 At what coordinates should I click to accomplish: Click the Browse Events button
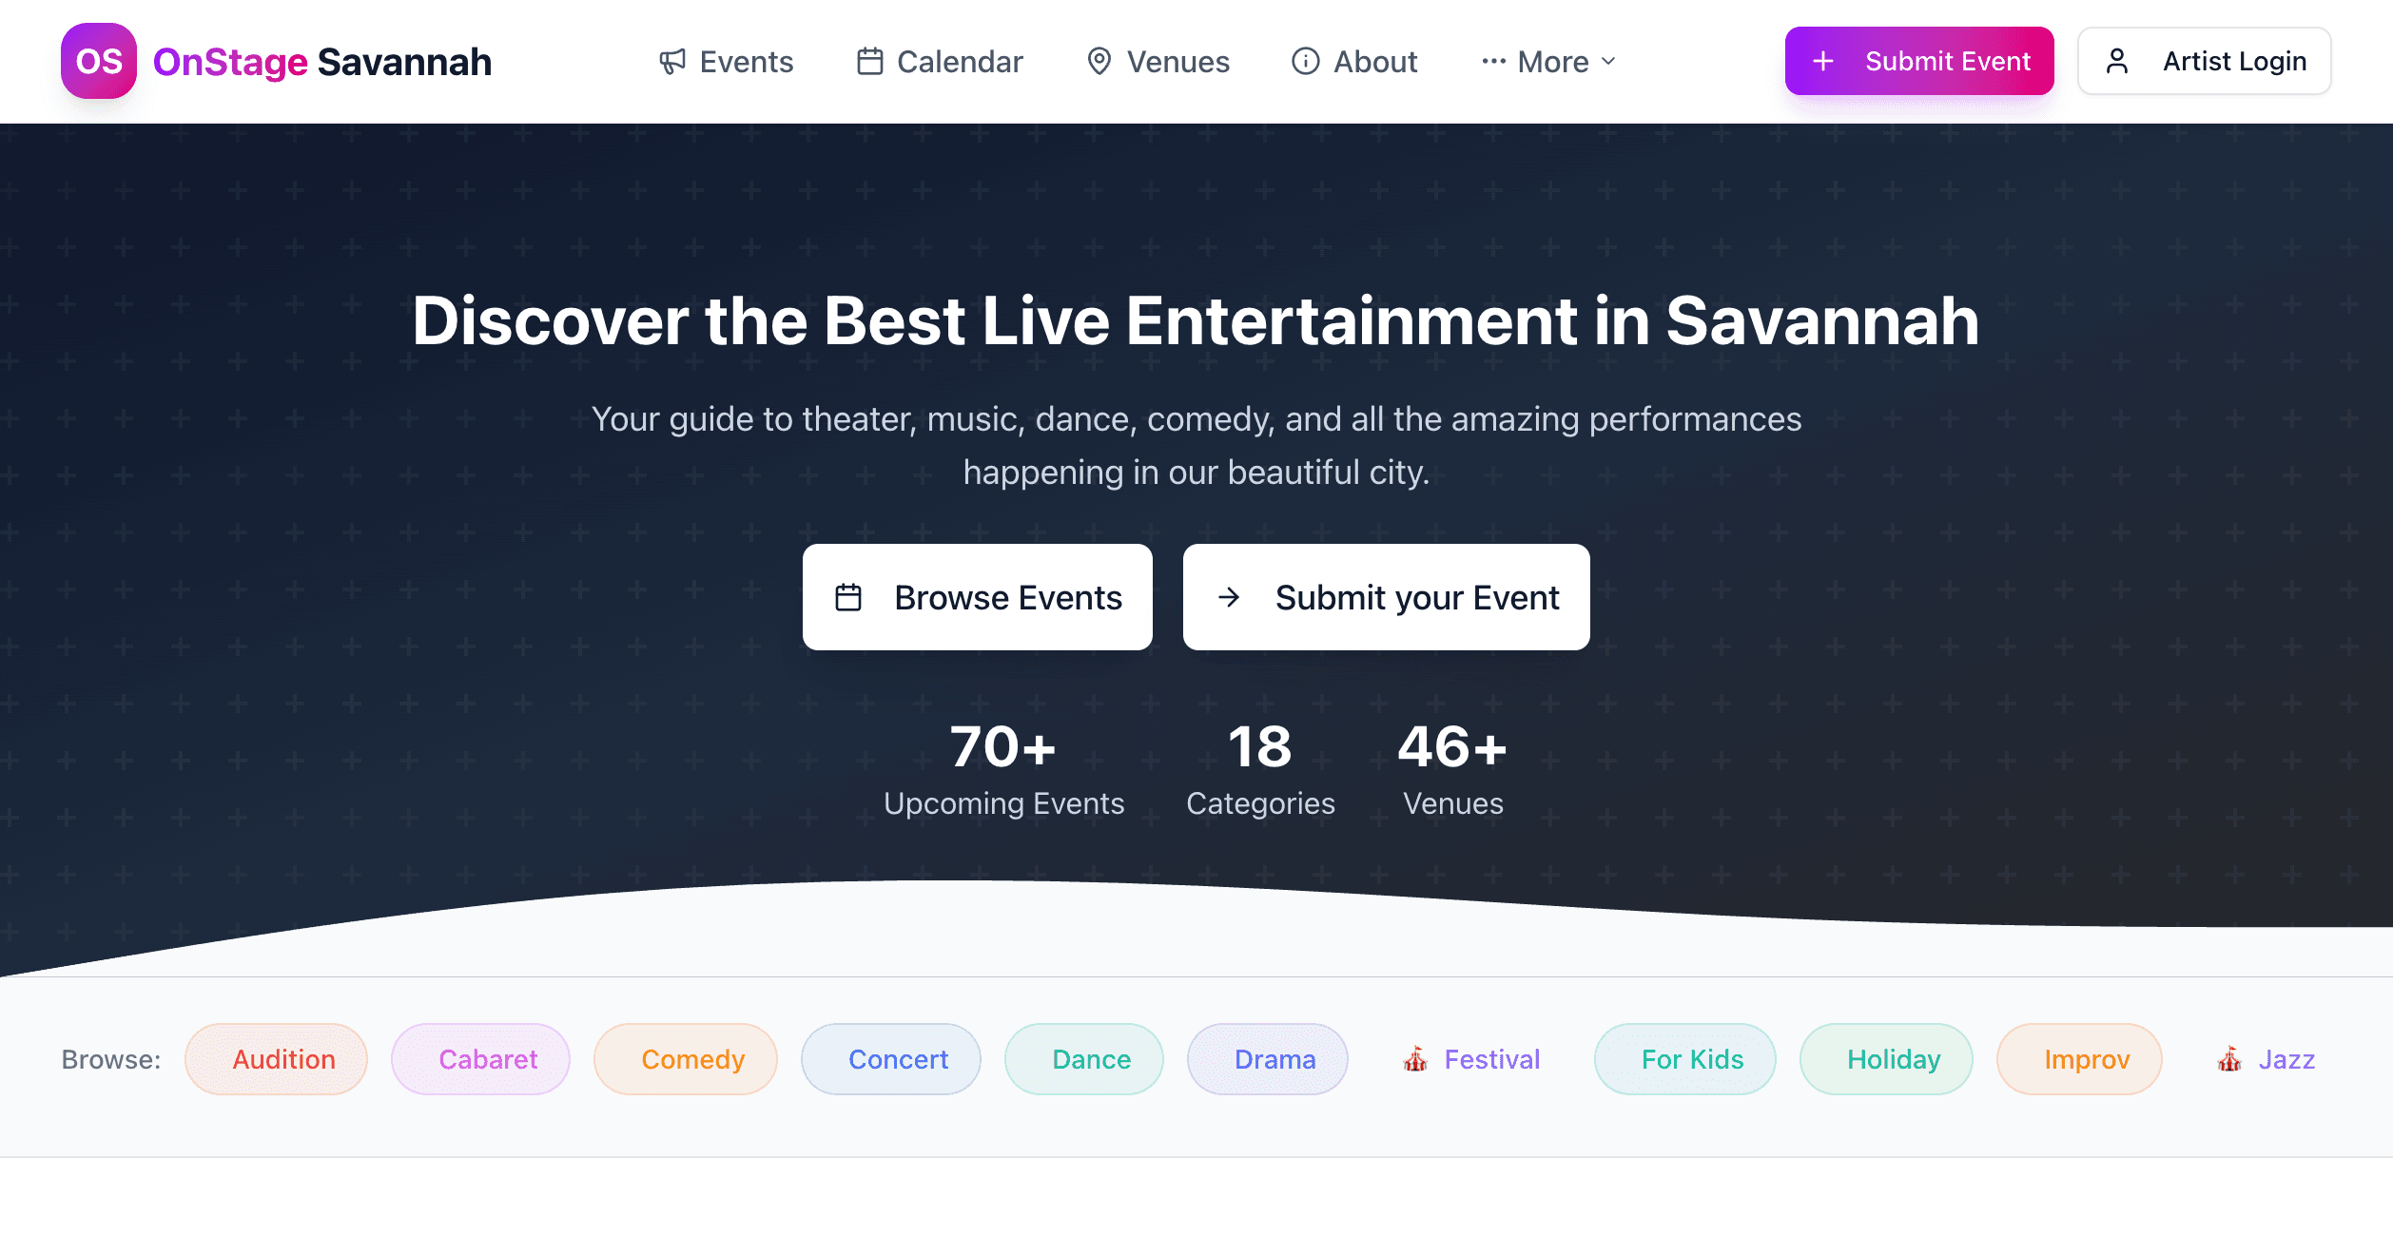(978, 597)
